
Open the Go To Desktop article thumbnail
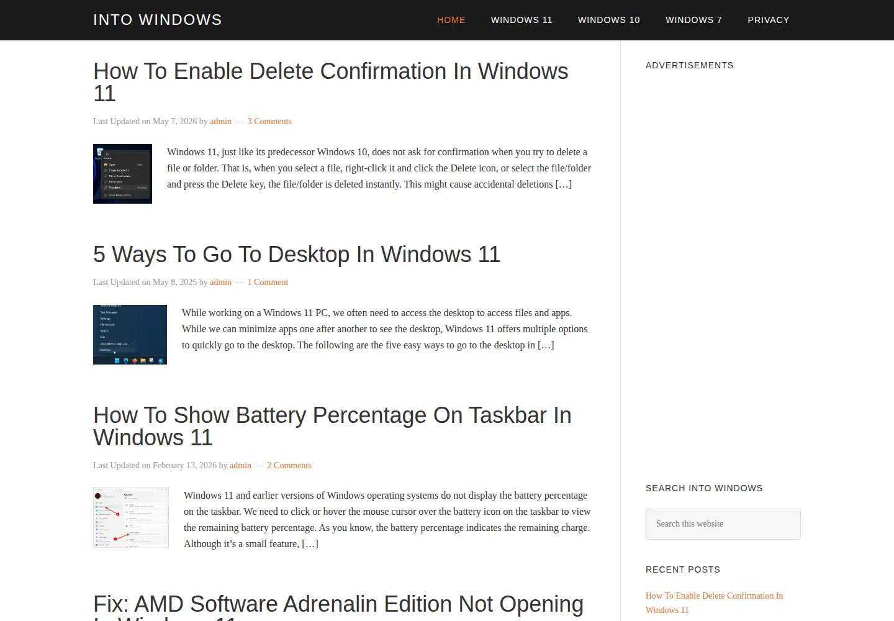(130, 335)
